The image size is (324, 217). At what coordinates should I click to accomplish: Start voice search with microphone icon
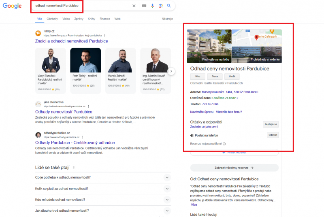tap(153, 6)
